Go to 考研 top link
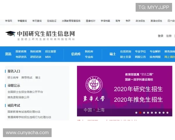Screen dimensions: 175x140 point(128,21)
